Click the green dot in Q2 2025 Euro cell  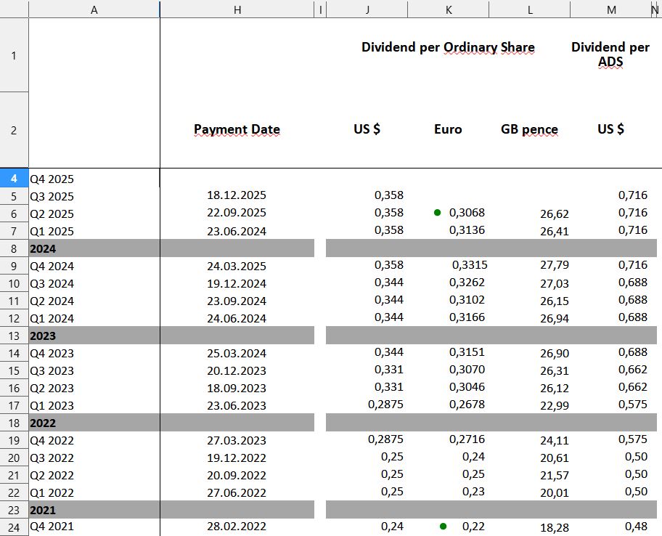(437, 213)
